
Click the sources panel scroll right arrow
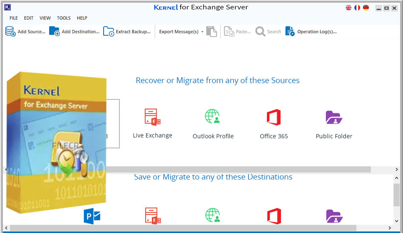[x=396, y=169]
